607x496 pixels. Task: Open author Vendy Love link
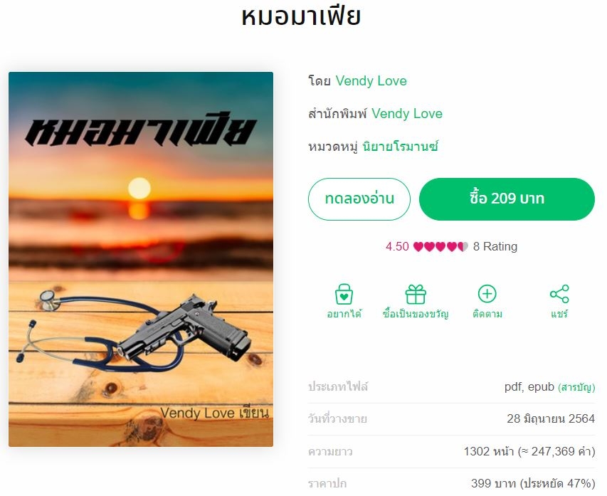pyautogui.click(x=371, y=81)
